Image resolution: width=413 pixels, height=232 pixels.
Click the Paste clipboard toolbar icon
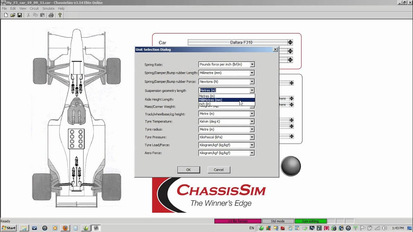click(42, 15)
